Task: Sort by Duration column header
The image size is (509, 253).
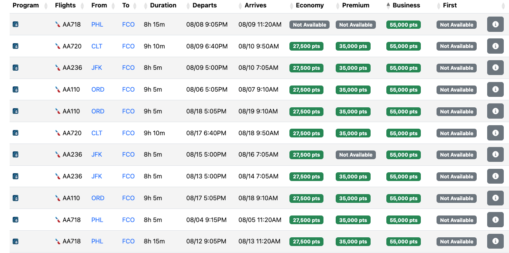Action: [x=163, y=5]
